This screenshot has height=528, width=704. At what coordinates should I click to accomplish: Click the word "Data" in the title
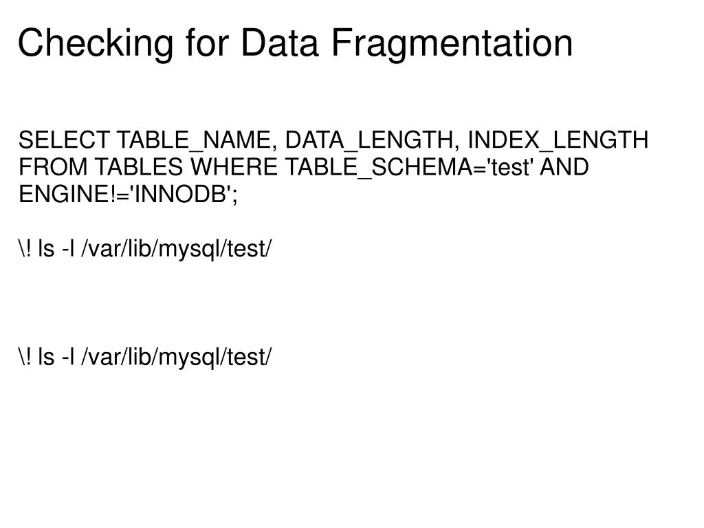point(281,43)
